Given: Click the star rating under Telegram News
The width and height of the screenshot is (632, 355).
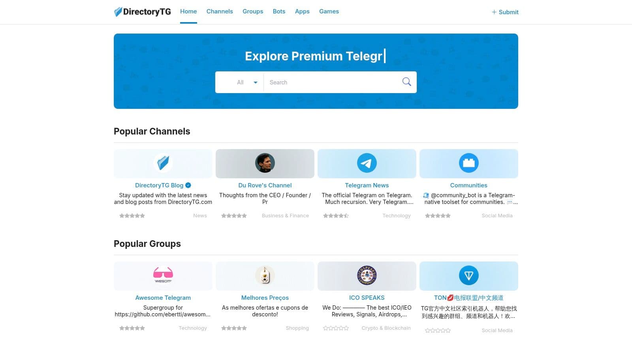Looking at the screenshot, I should click(x=336, y=216).
